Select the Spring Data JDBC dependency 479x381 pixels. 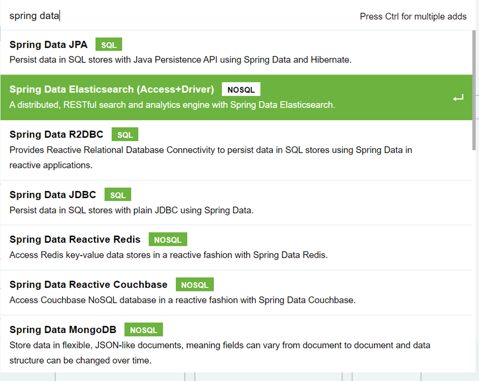236,203
